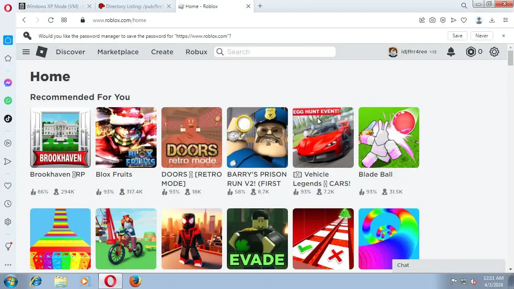This screenshot has height=289, width=514.
Task: Open the Opera profile account icon
Action: 479,20
